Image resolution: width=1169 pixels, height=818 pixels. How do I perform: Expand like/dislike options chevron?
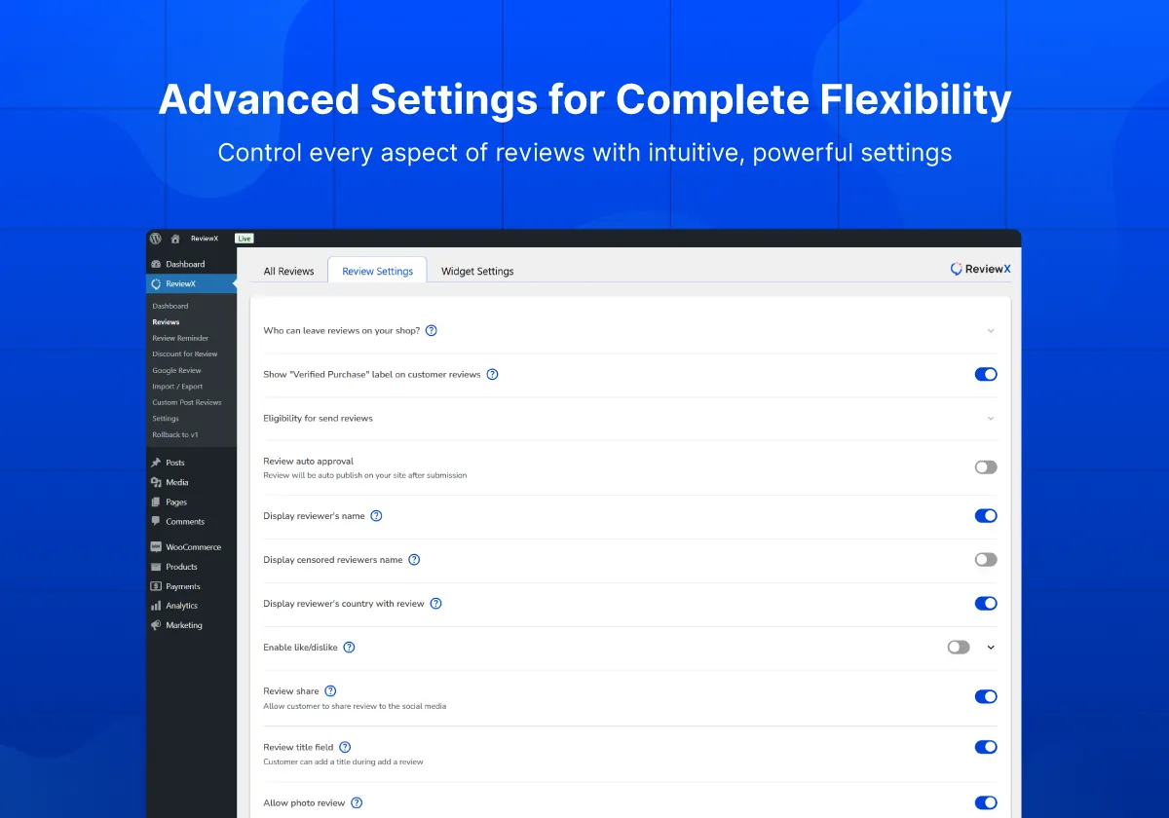(991, 648)
